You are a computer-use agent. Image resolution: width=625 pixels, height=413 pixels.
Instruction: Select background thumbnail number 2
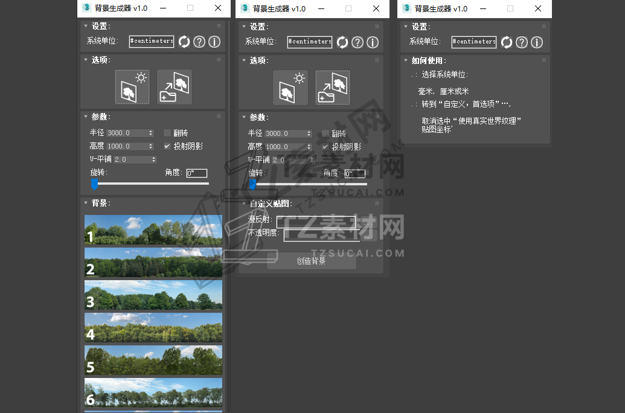(x=153, y=262)
